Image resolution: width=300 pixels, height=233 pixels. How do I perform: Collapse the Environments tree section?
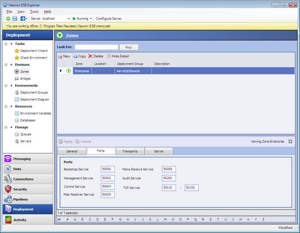point(6,86)
